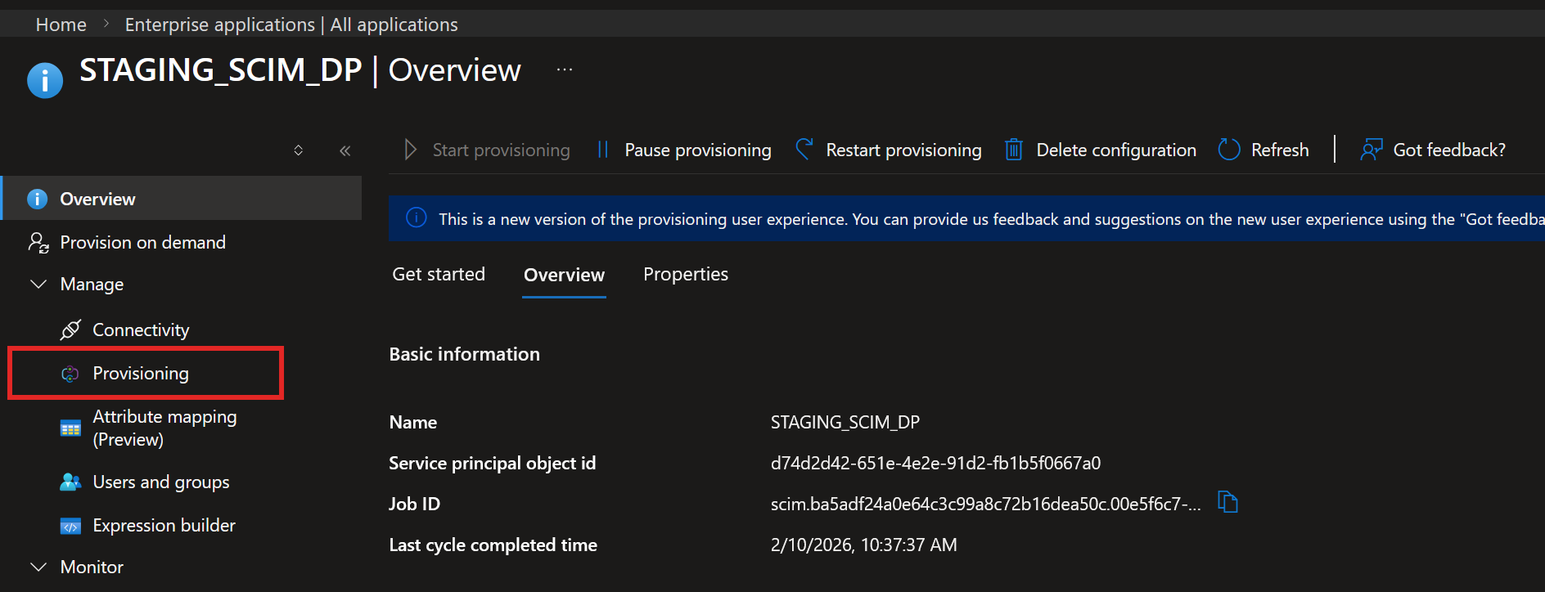The width and height of the screenshot is (1545, 592).
Task: Collapse the Monitor section chevron
Action: coord(38,567)
